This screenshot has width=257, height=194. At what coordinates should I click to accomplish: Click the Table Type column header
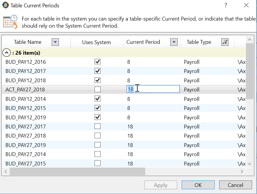[x=199, y=42]
